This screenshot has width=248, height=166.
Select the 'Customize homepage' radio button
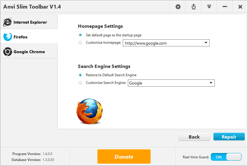80,43
